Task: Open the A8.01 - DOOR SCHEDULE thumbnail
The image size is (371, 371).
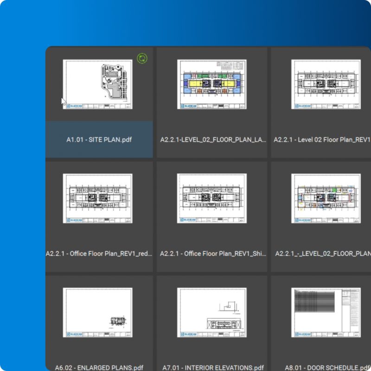Action: coord(326,312)
